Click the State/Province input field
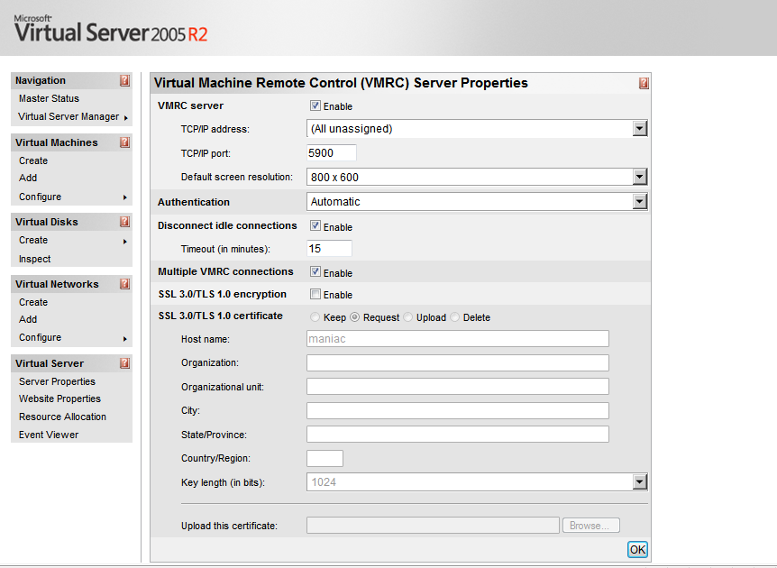The width and height of the screenshot is (777, 568). point(458,435)
